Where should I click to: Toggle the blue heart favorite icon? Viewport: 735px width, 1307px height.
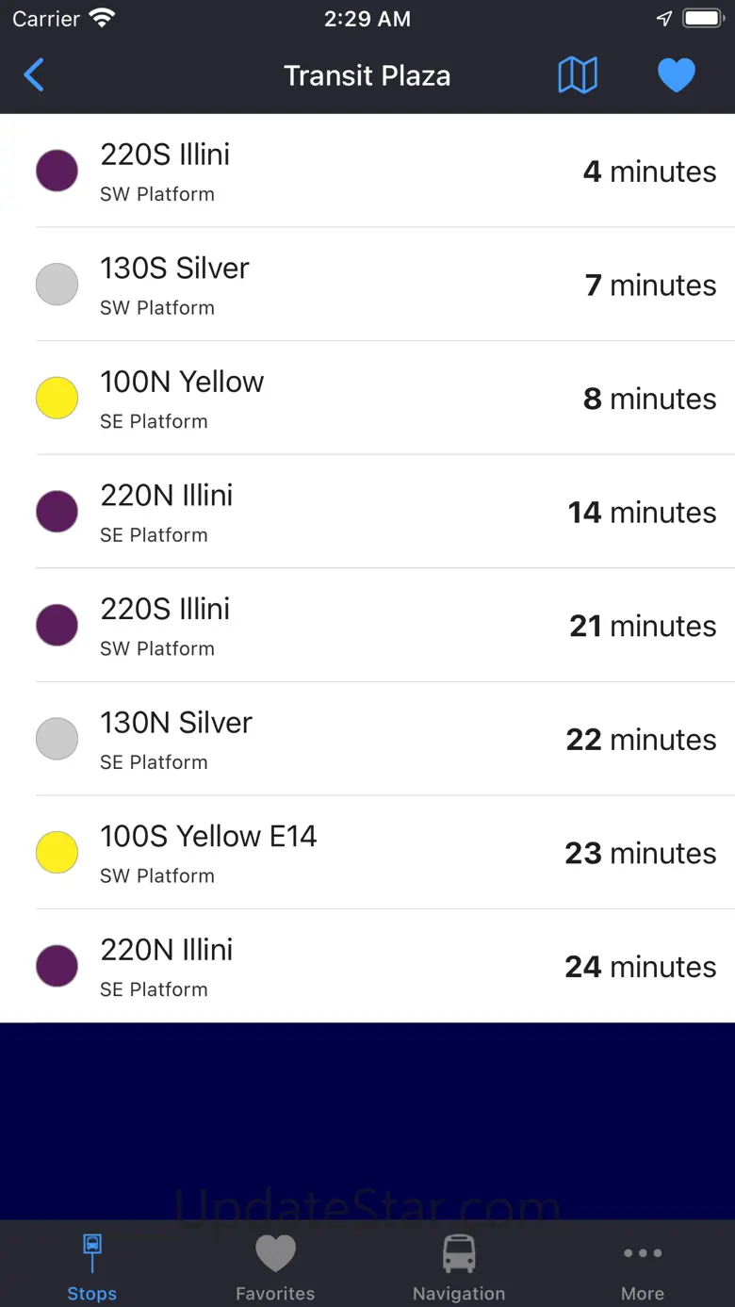[x=676, y=75]
